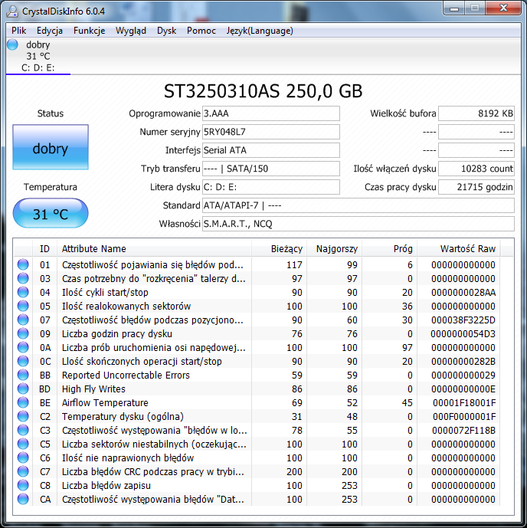Click the drive title ST3250310AS 250,0 GB
Screen dimensions: 527x528
[x=263, y=91]
